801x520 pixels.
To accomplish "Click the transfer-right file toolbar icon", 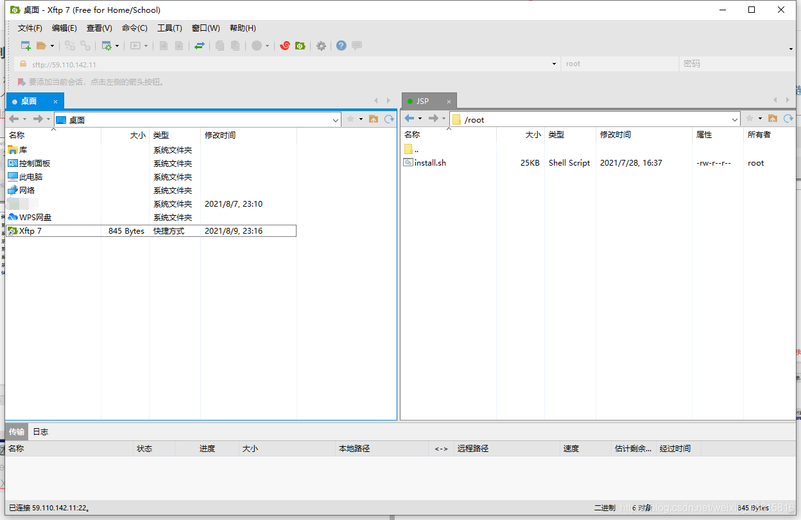I will point(179,46).
